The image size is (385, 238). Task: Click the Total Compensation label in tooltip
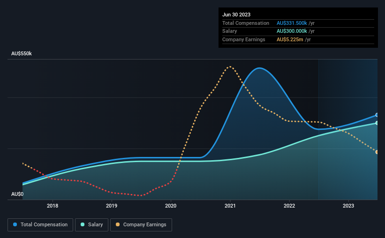click(x=246, y=23)
